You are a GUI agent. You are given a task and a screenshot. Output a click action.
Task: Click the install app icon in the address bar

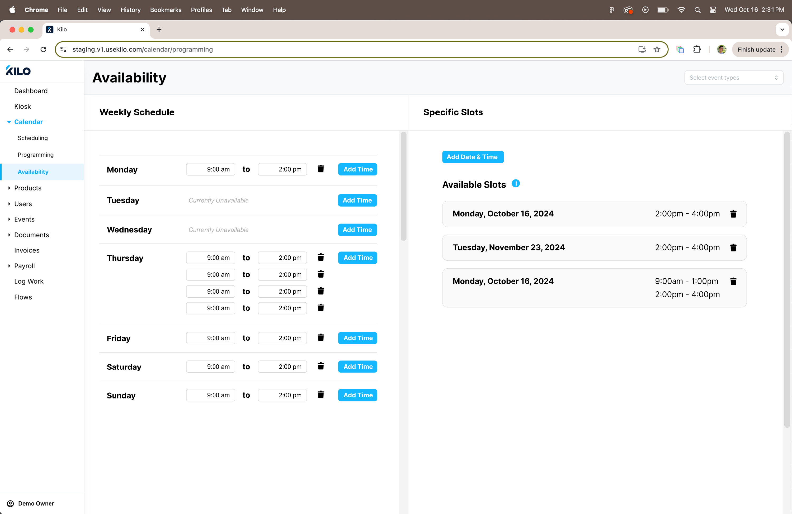(642, 50)
